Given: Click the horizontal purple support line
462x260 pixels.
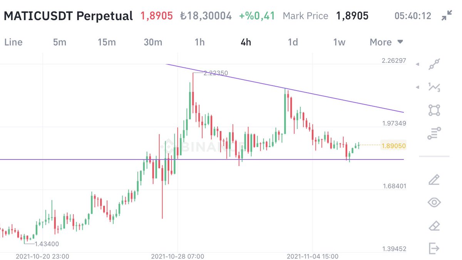Looking at the screenshot, I should tap(202, 159).
